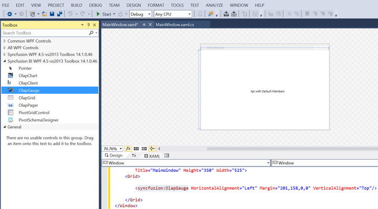
Task: Open the FILE menu
Action: pos(5,5)
